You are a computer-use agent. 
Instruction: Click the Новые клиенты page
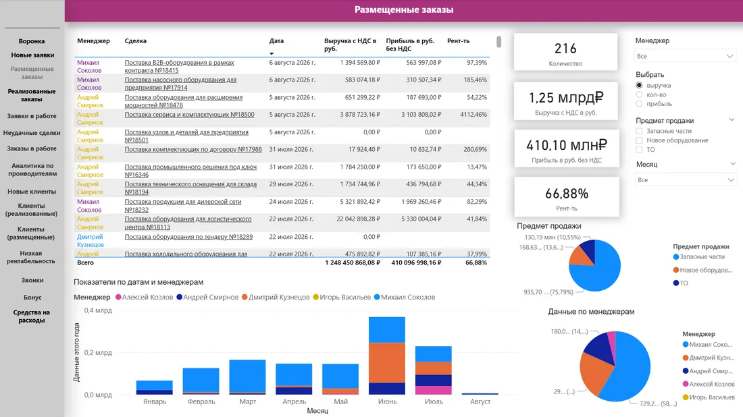tap(32, 192)
